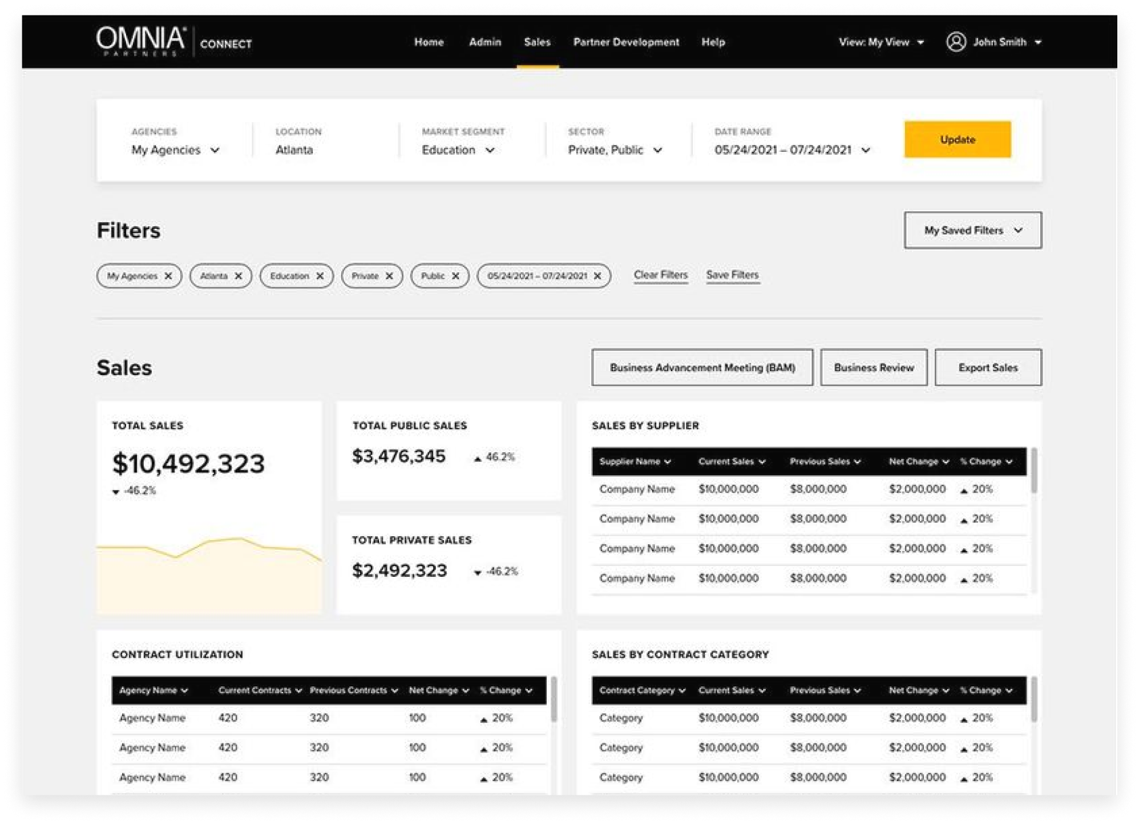Sort Contract Utilization by Agency Name

[154, 690]
